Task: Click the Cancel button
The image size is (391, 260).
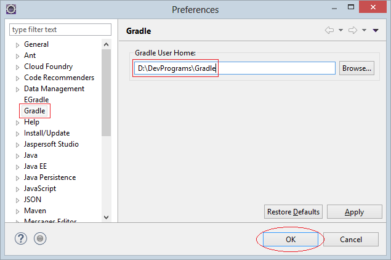Action: tap(351, 240)
